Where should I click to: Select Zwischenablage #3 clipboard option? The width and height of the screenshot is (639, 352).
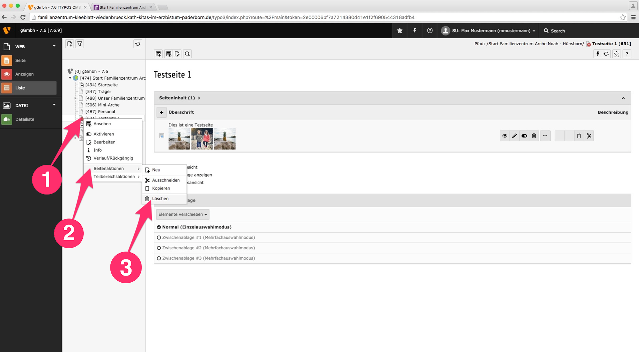159,258
